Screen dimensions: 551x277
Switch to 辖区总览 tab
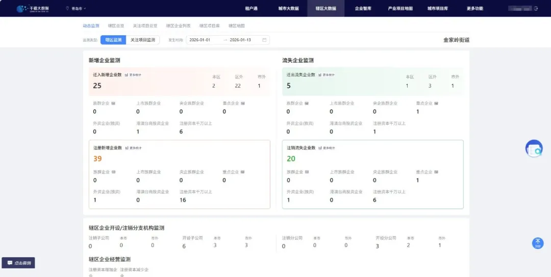116,26
